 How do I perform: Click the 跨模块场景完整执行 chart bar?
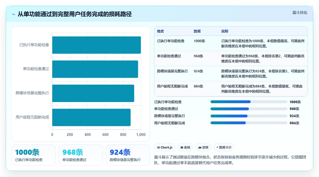click(x=93, y=93)
